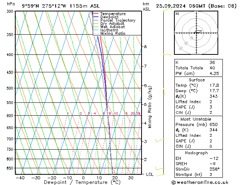240x185 pixels.
Task: Click the LCL marker on right axis
Action: coord(150,174)
